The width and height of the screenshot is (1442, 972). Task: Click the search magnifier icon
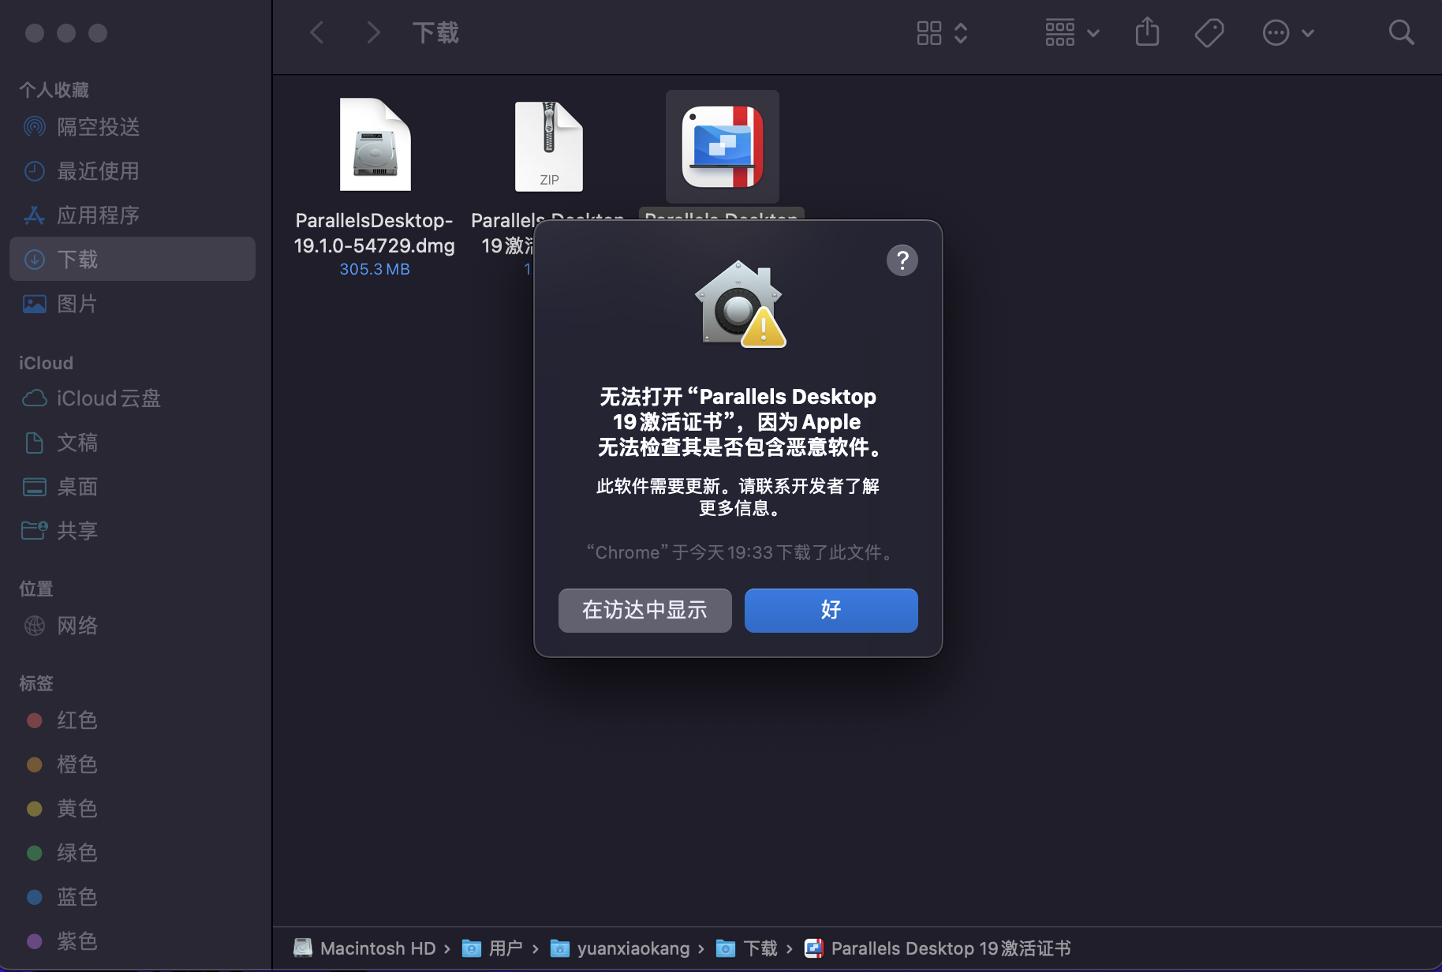point(1401,32)
